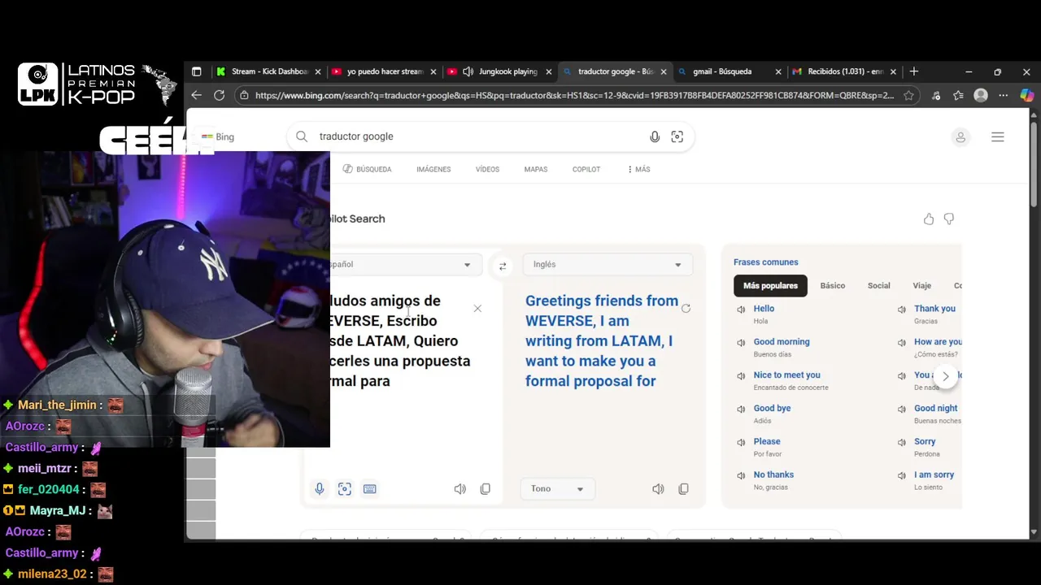
Task: Close the Jungkook playing tab
Action: tap(548, 71)
